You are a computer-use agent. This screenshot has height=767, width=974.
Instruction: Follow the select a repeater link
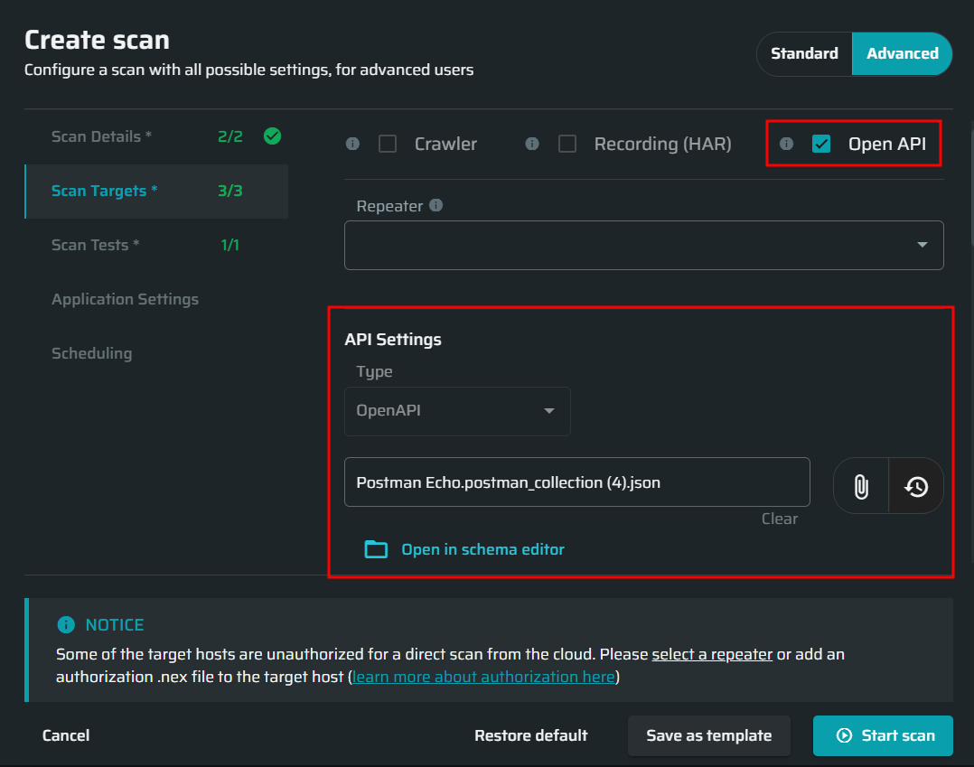coord(712,655)
